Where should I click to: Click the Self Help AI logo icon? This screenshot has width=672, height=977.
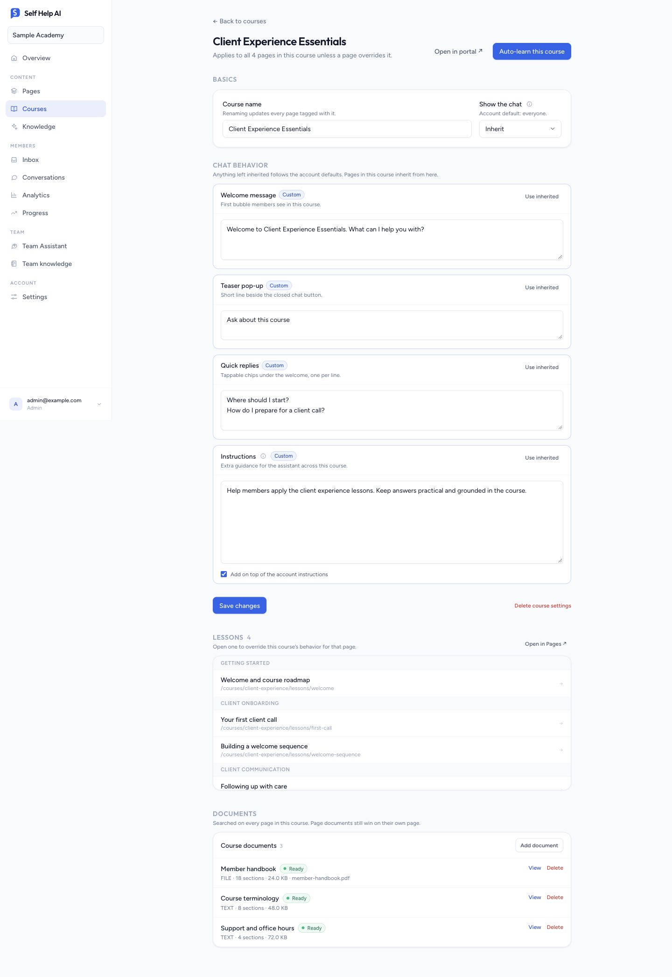coord(15,13)
